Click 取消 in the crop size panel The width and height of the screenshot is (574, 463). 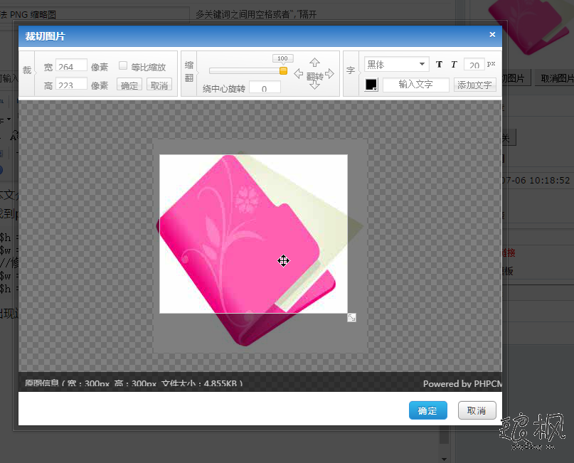[159, 85]
